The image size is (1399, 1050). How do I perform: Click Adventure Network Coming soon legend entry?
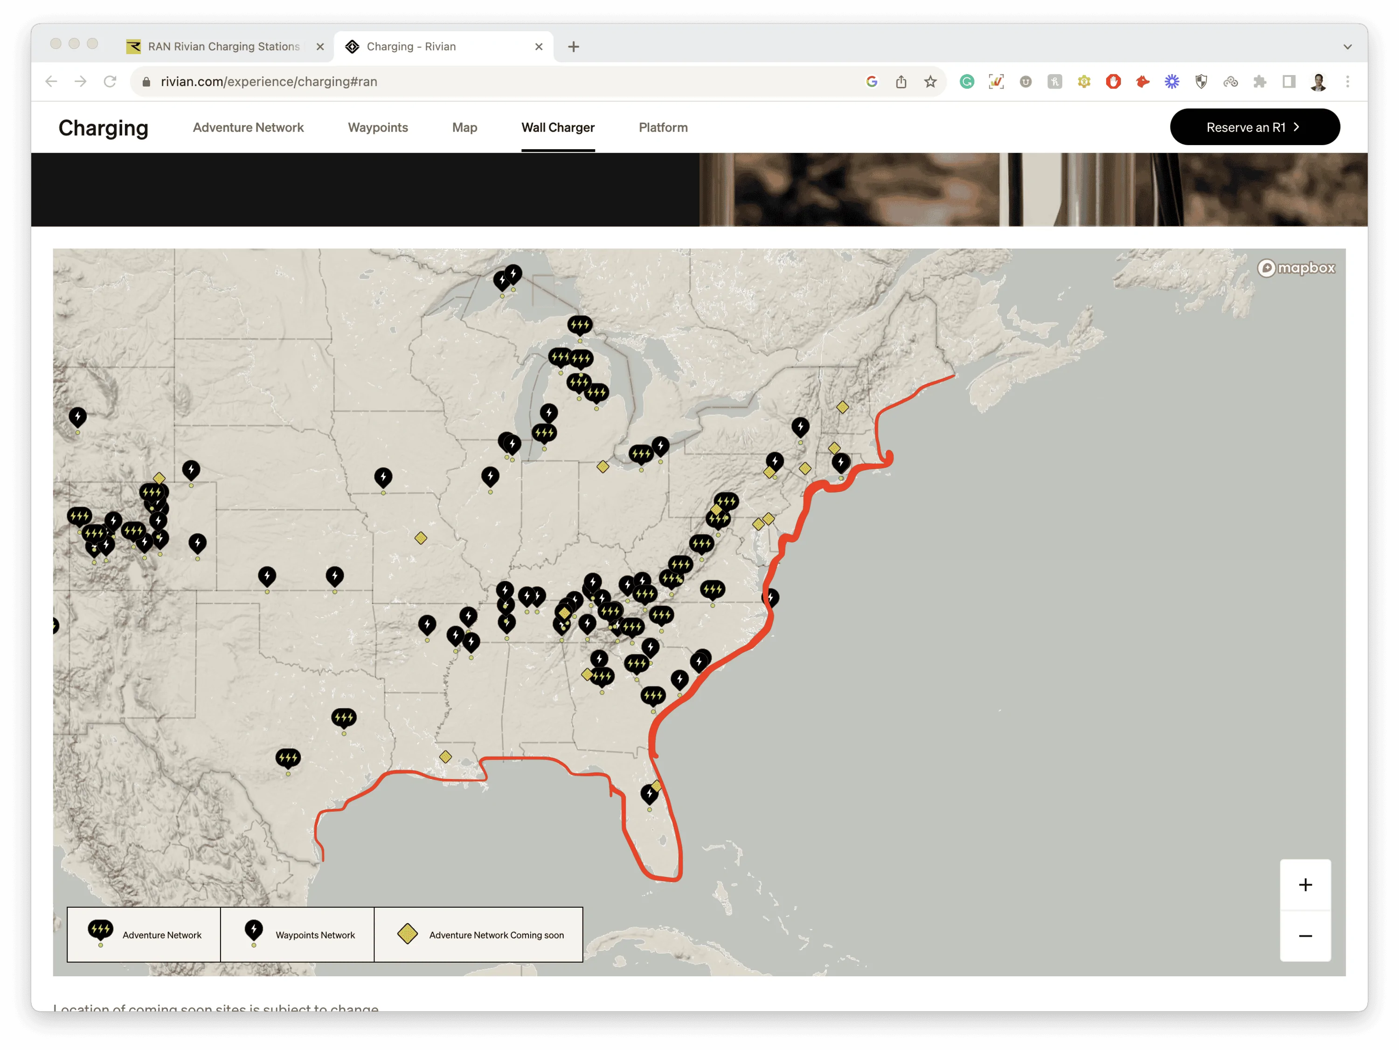click(x=478, y=934)
